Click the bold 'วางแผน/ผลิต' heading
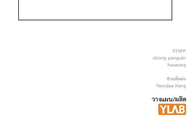191x132 pixels. click(169, 99)
